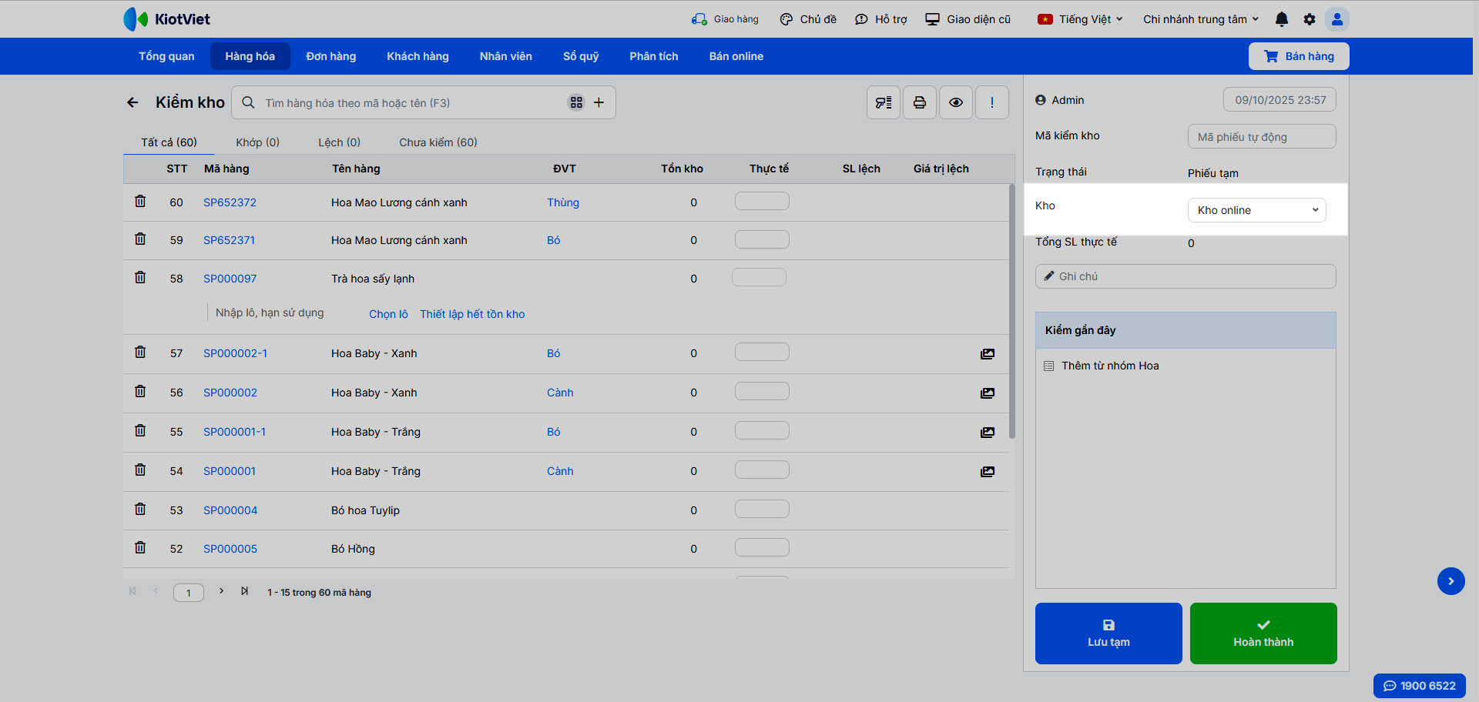Open the Nhân viên menu
This screenshot has height=702, width=1479.
506,56
